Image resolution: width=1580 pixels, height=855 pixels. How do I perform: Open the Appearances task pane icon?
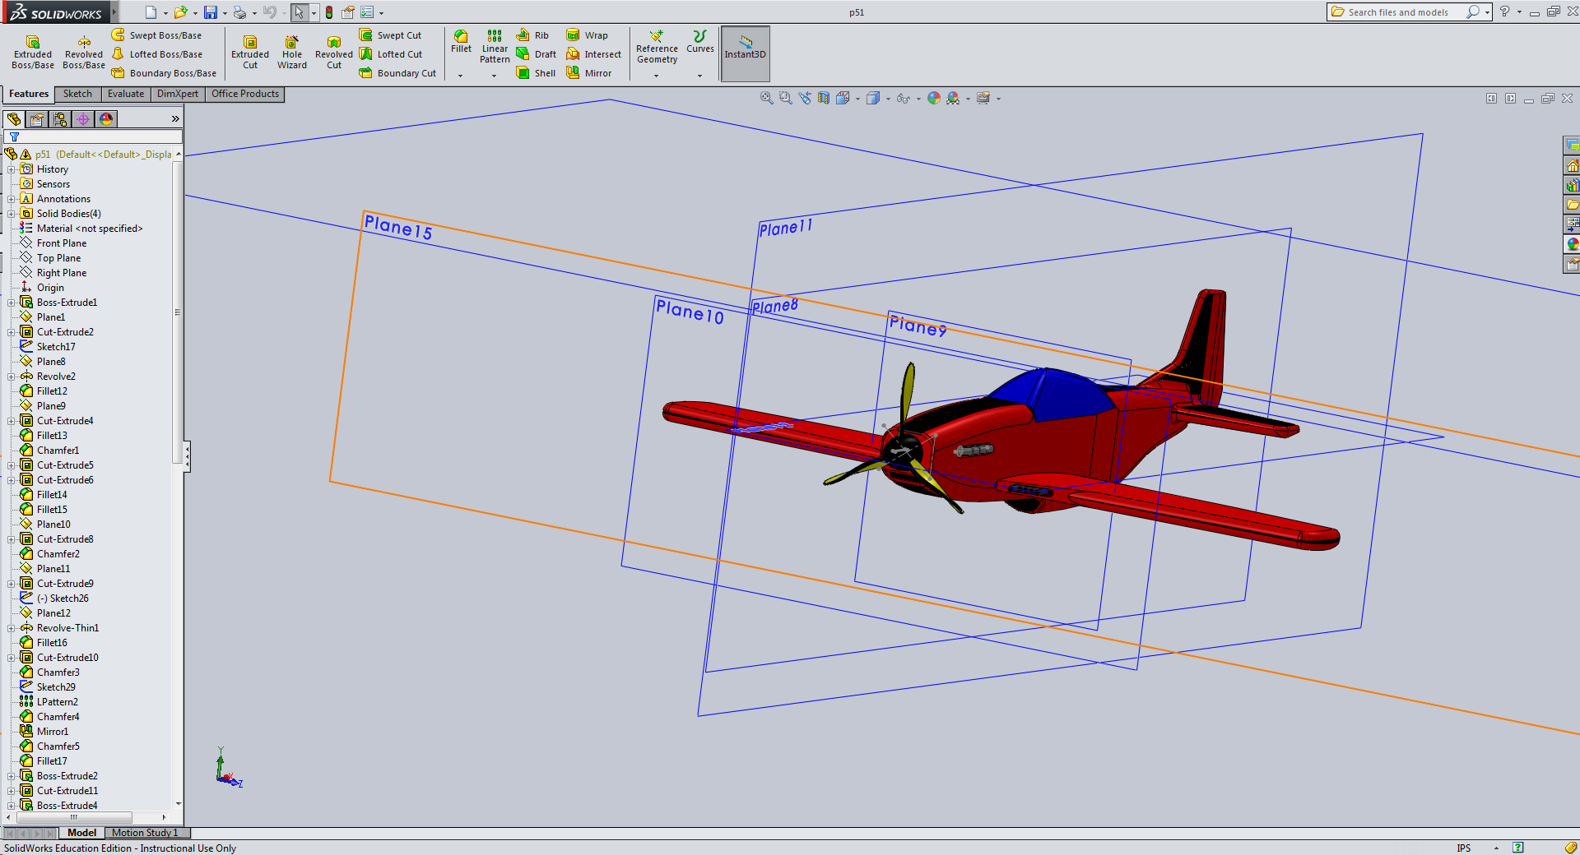coord(1573,245)
